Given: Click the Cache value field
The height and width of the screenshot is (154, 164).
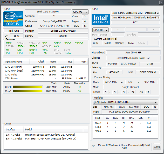Looking at the screenshot, I should [54, 26].
